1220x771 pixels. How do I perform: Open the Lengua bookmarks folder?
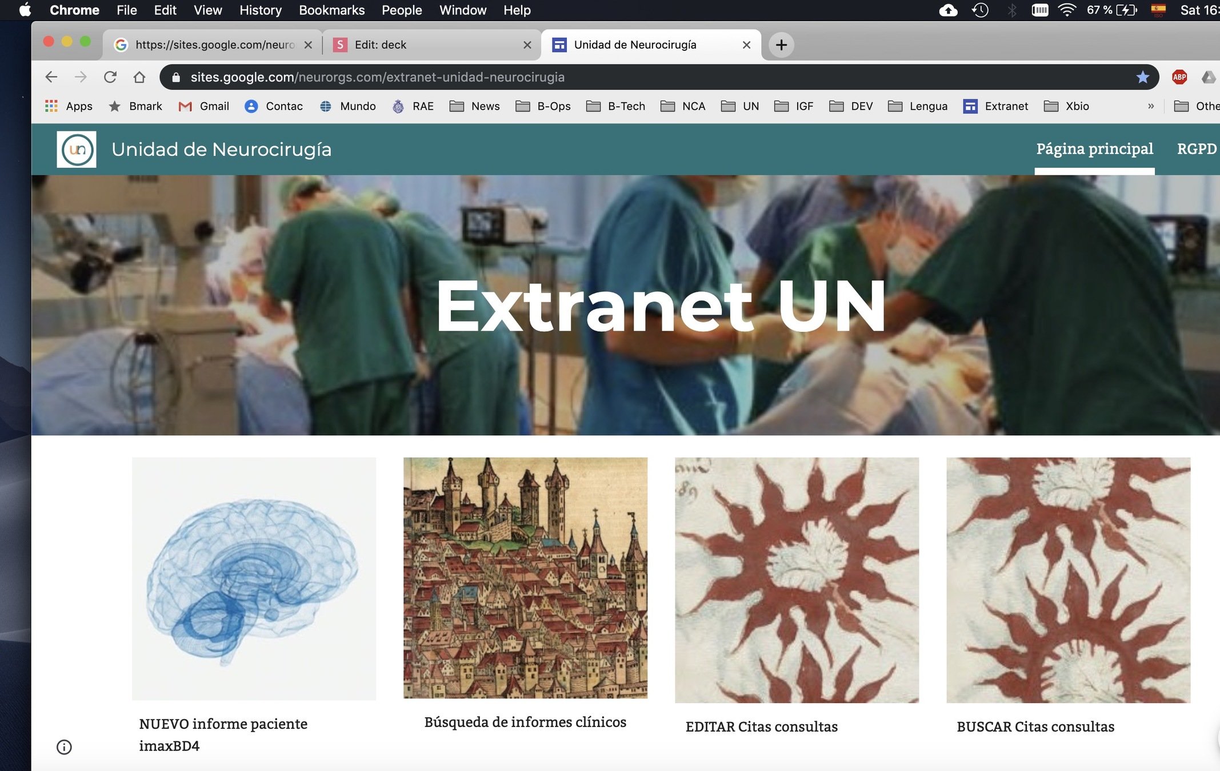coord(918,106)
